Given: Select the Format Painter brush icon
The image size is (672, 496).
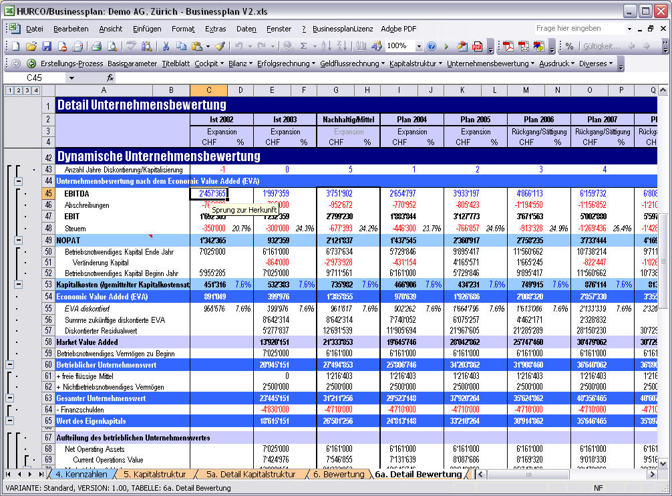Looking at the screenshot, I should click(x=219, y=46).
